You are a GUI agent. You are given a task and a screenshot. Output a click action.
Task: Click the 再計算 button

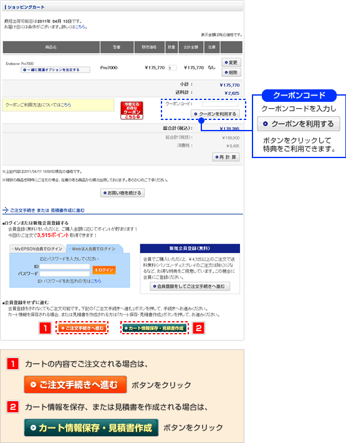226,157
